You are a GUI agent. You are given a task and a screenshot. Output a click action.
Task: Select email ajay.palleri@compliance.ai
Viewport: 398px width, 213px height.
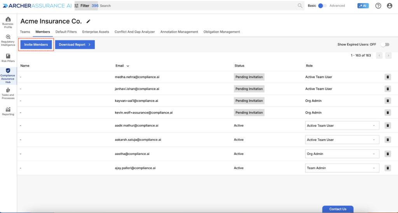coord(135,168)
